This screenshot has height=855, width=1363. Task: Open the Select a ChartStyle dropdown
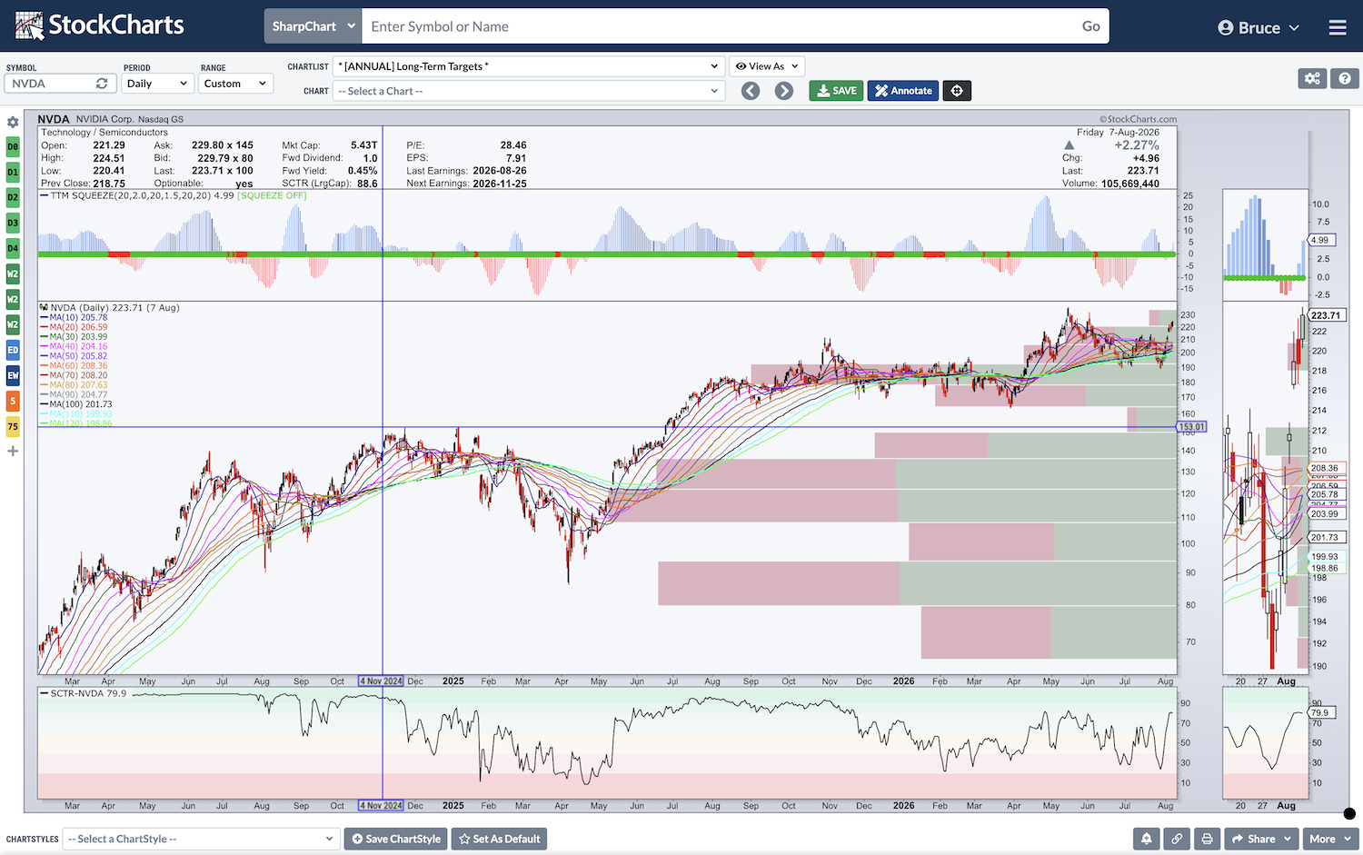[202, 839]
